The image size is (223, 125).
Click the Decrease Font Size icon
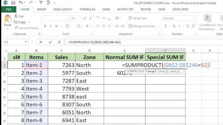pos(91,18)
